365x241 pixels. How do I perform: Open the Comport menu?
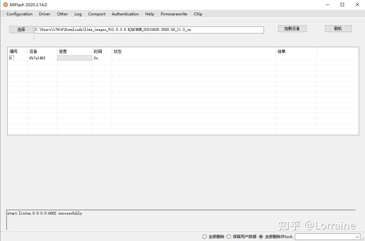[97, 14]
